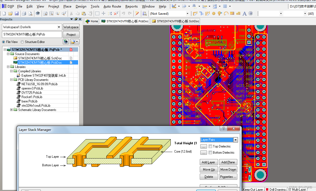
Task: Click the Project button
Action: [71, 35]
